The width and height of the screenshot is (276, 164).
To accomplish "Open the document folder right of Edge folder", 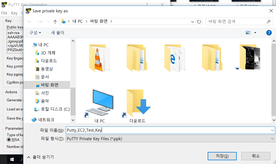I will point(212,58).
